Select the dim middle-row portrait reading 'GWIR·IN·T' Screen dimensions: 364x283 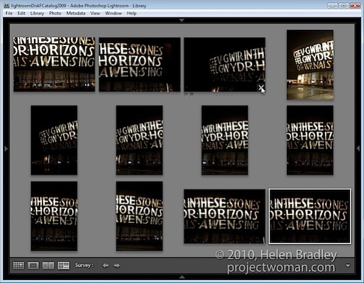(54, 140)
